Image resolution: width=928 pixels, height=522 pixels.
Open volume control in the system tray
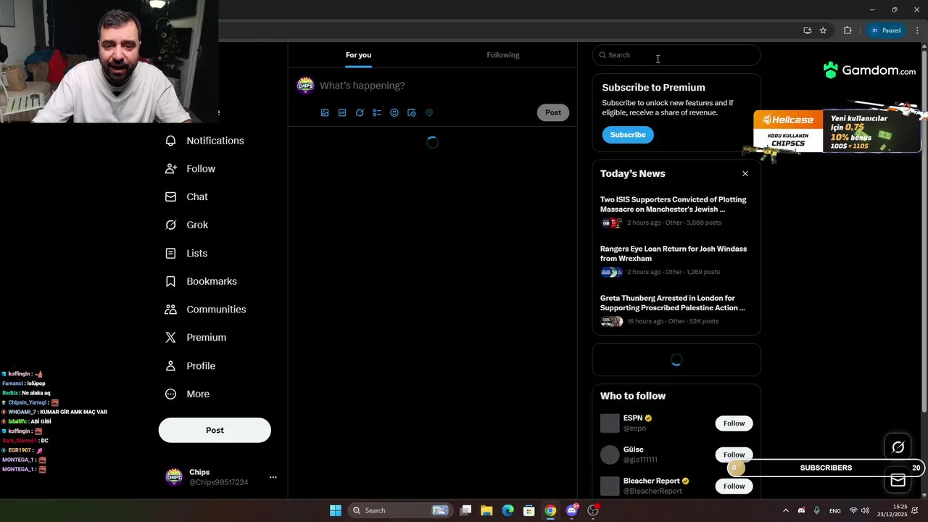865,510
